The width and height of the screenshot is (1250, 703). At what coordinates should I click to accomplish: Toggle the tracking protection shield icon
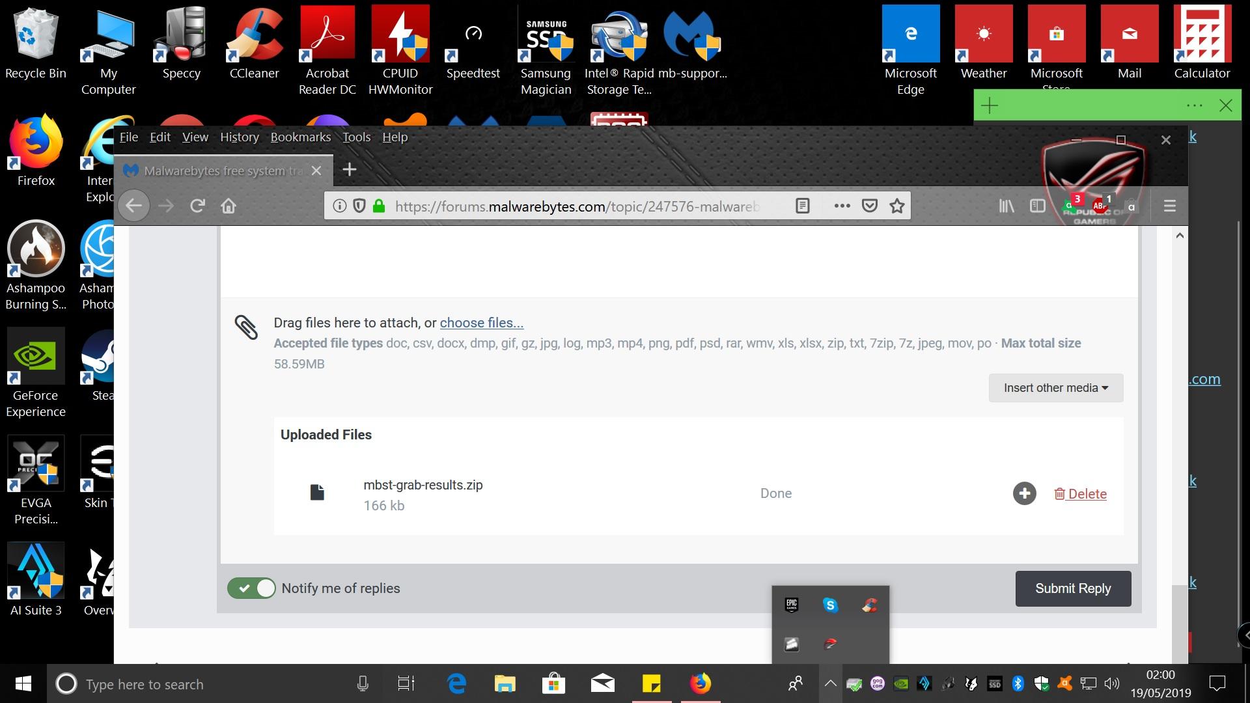click(x=359, y=206)
